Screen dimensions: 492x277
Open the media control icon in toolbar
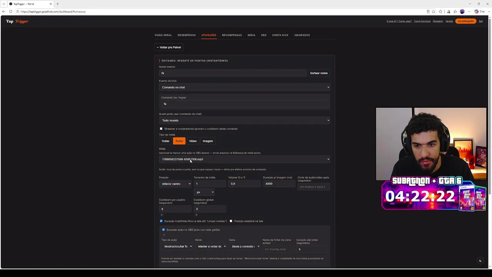pyautogui.click(x=448, y=12)
